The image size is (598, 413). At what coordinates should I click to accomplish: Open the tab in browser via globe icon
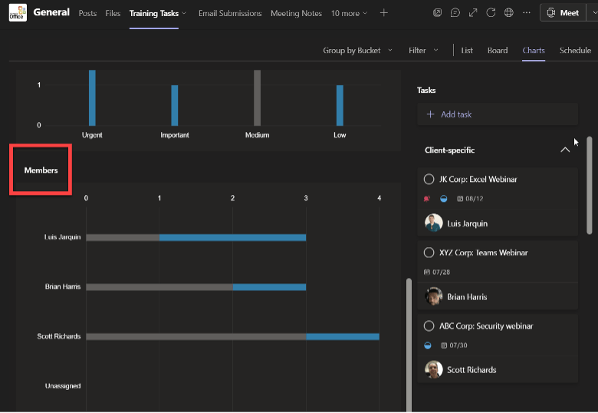pyautogui.click(x=509, y=13)
